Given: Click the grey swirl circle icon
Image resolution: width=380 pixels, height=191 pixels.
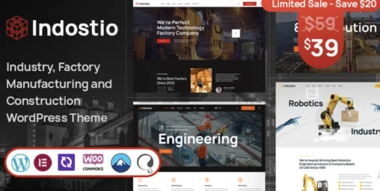Looking at the screenshot, I should click(x=145, y=163).
